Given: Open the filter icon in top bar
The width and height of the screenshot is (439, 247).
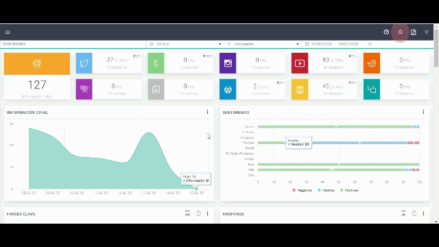Looking at the screenshot, I should (427, 32).
